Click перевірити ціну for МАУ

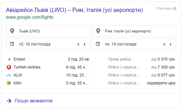click(x=161, y=83)
